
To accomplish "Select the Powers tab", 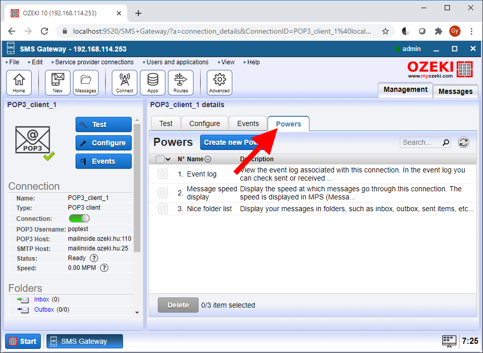I will (288, 124).
